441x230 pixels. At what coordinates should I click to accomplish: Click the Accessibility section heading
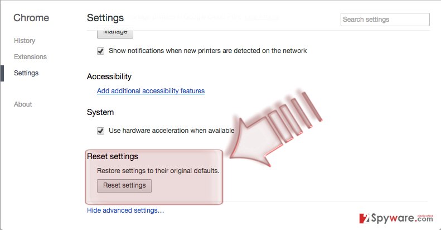[x=109, y=76]
